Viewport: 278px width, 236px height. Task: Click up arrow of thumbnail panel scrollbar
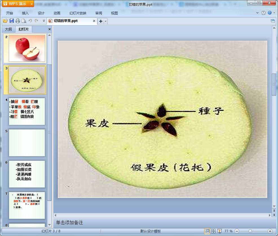click(49, 35)
